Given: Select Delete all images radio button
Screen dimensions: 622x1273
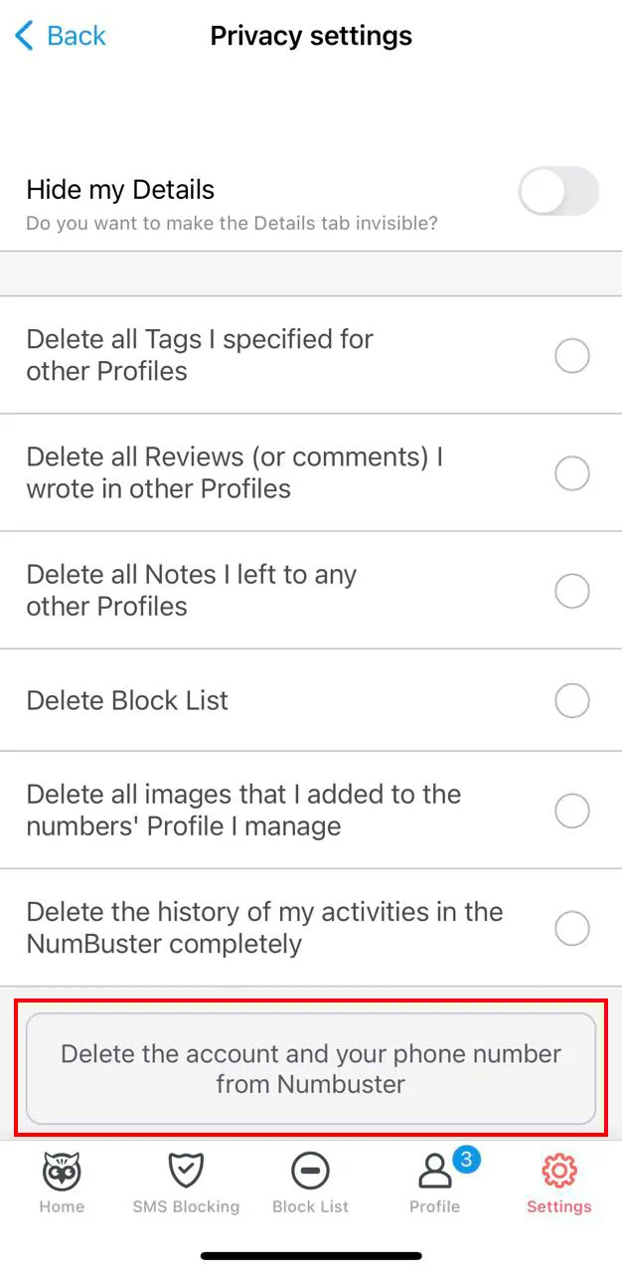Looking at the screenshot, I should point(572,811).
